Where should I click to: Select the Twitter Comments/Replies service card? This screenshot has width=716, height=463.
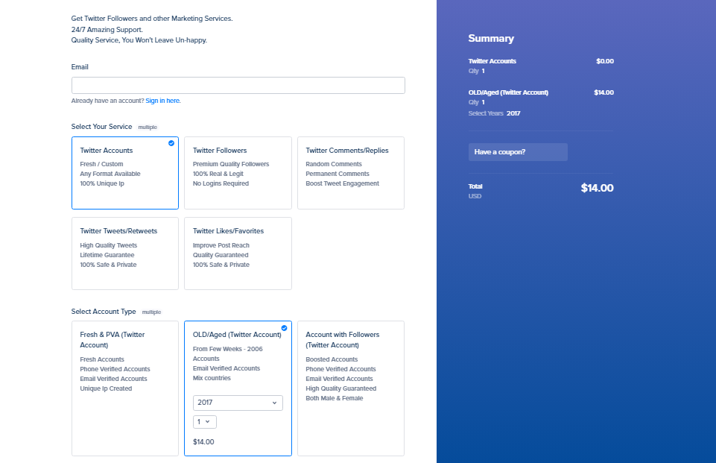351,173
